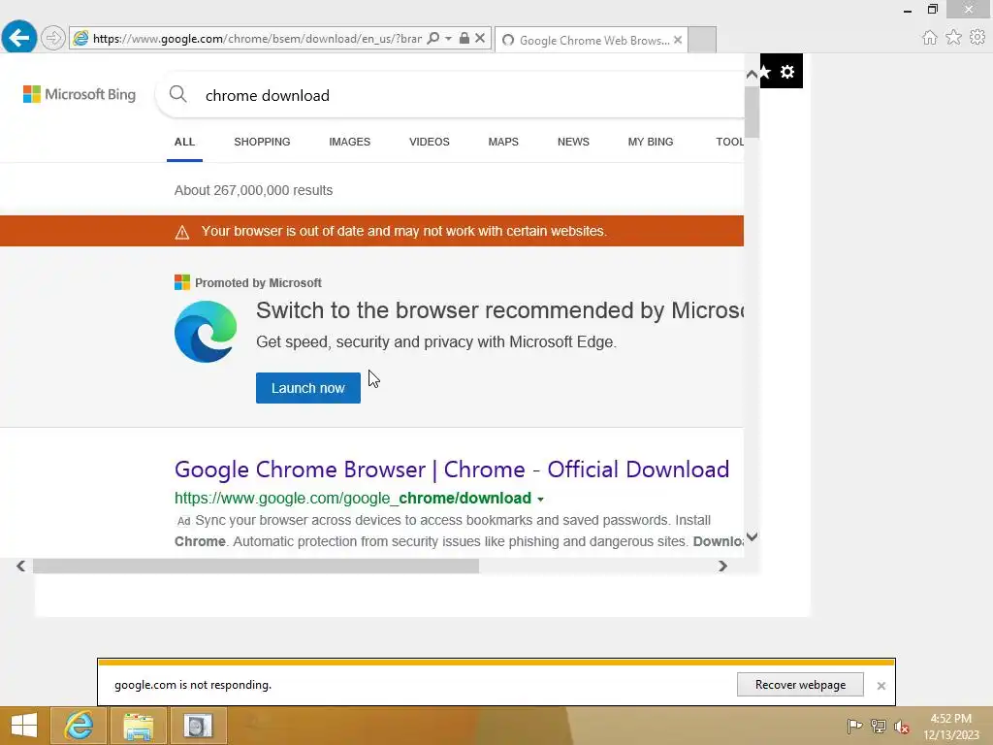Click the white gear icon on black box

coord(787,72)
